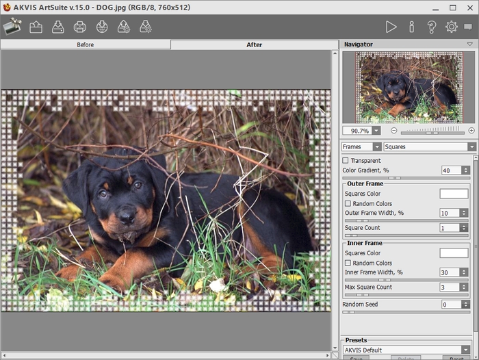Screen dimensions: 479x360
Task: Switch to the After tab
Action: point(254,44)
